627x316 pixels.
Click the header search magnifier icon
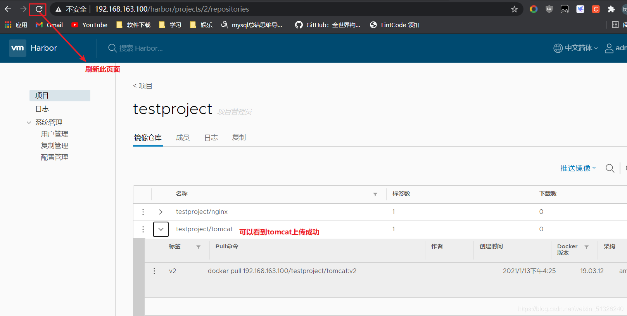click(112, 48)
